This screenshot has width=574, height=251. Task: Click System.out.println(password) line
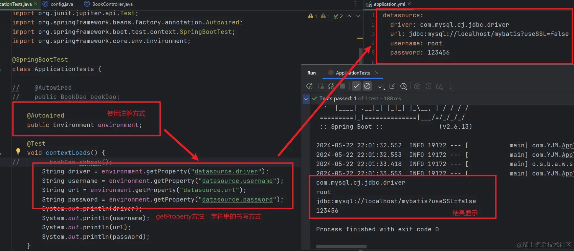click(x=96, y=237)
